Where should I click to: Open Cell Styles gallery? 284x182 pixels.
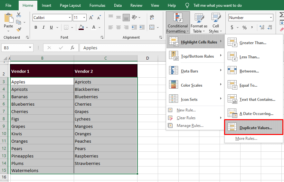215,23
